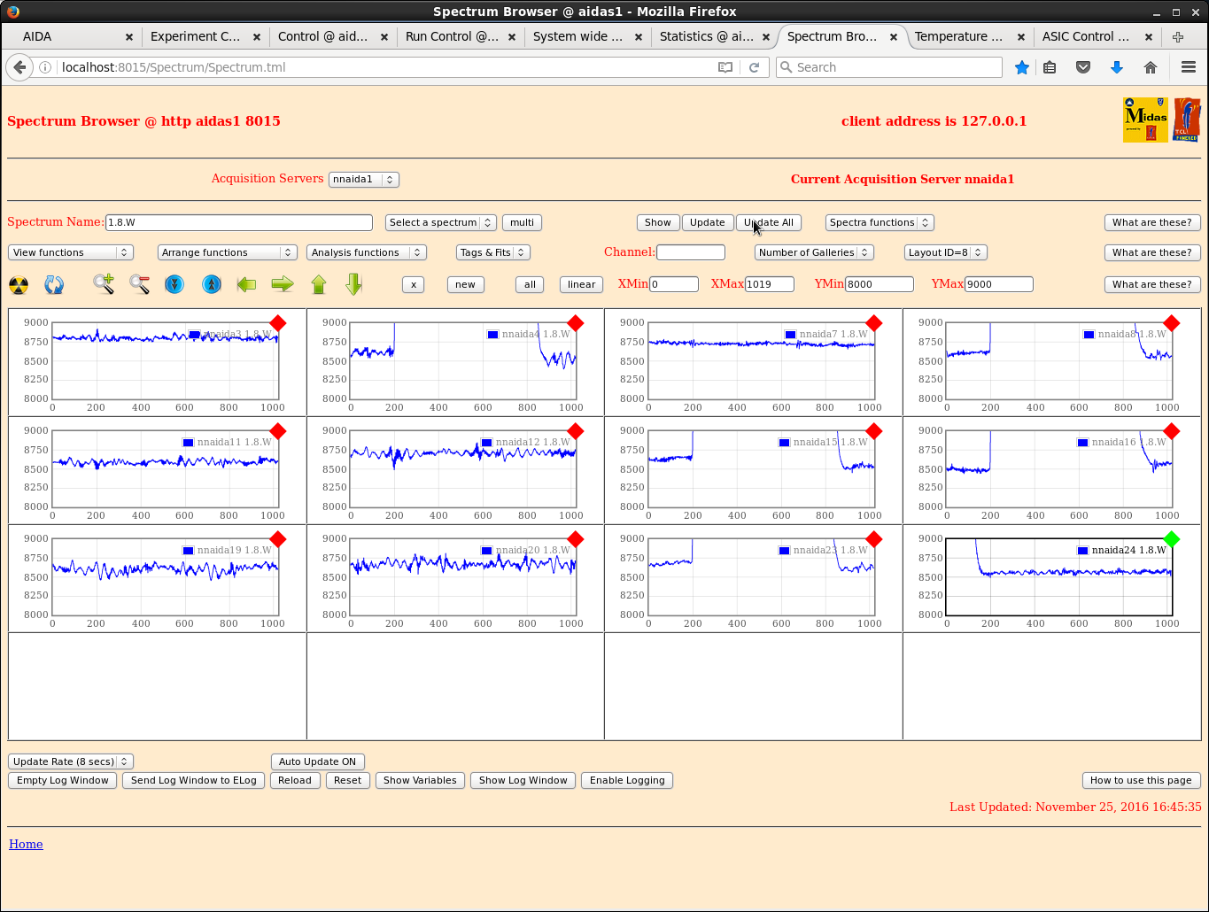Click the blue legend swatch for nnaida19

188,550
